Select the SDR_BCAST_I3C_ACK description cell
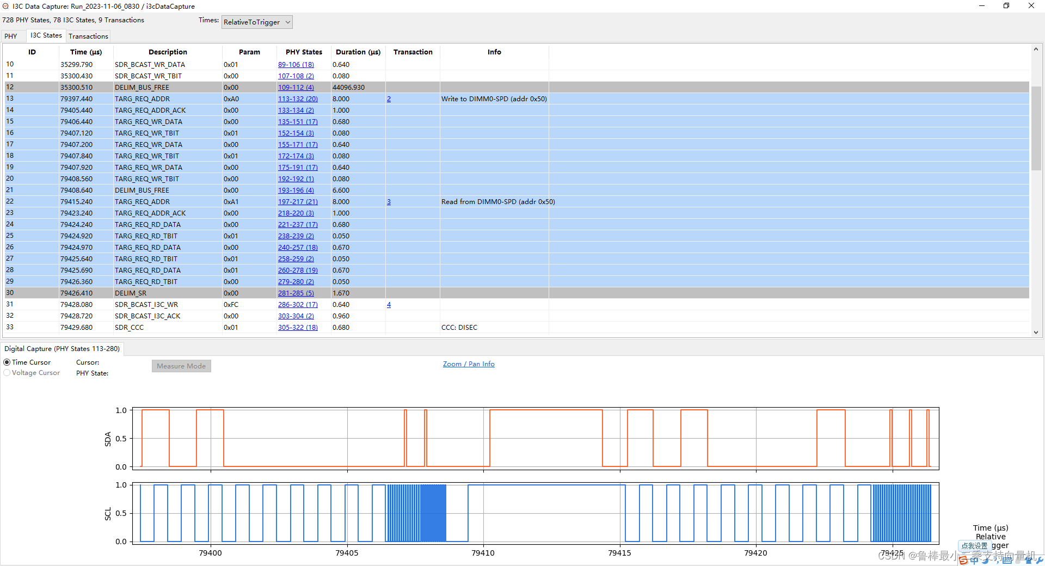Image resolution: width=1045 pixels, height=566 pixels. (x=168, y=316)
